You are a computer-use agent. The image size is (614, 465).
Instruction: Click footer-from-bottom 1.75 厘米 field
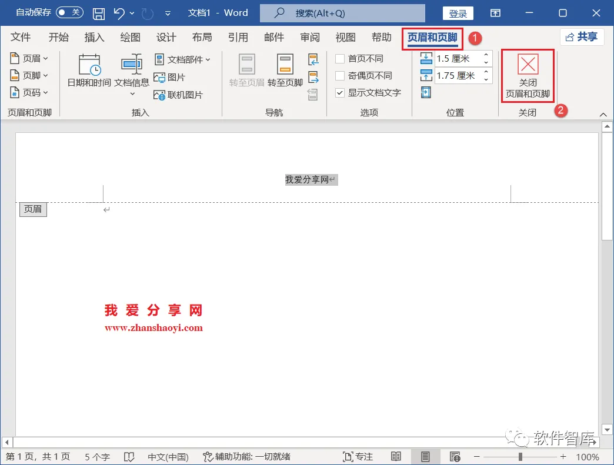(458, 76)
